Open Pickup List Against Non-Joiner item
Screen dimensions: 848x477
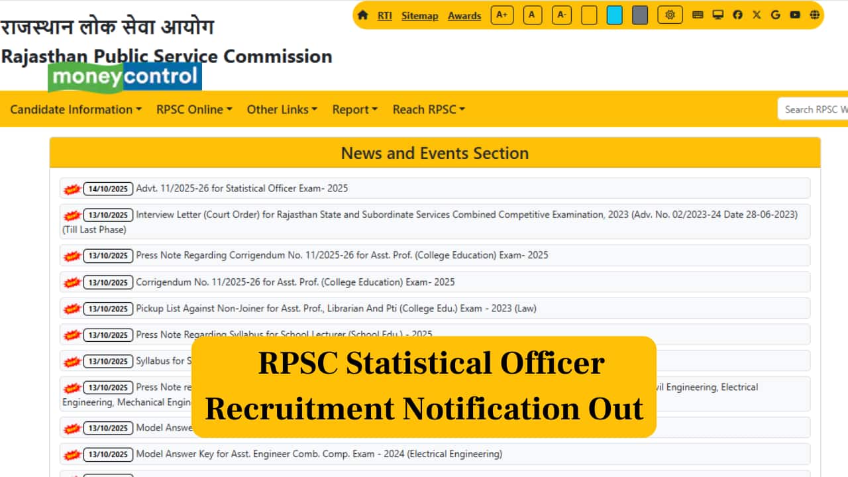tap(336, 308)
